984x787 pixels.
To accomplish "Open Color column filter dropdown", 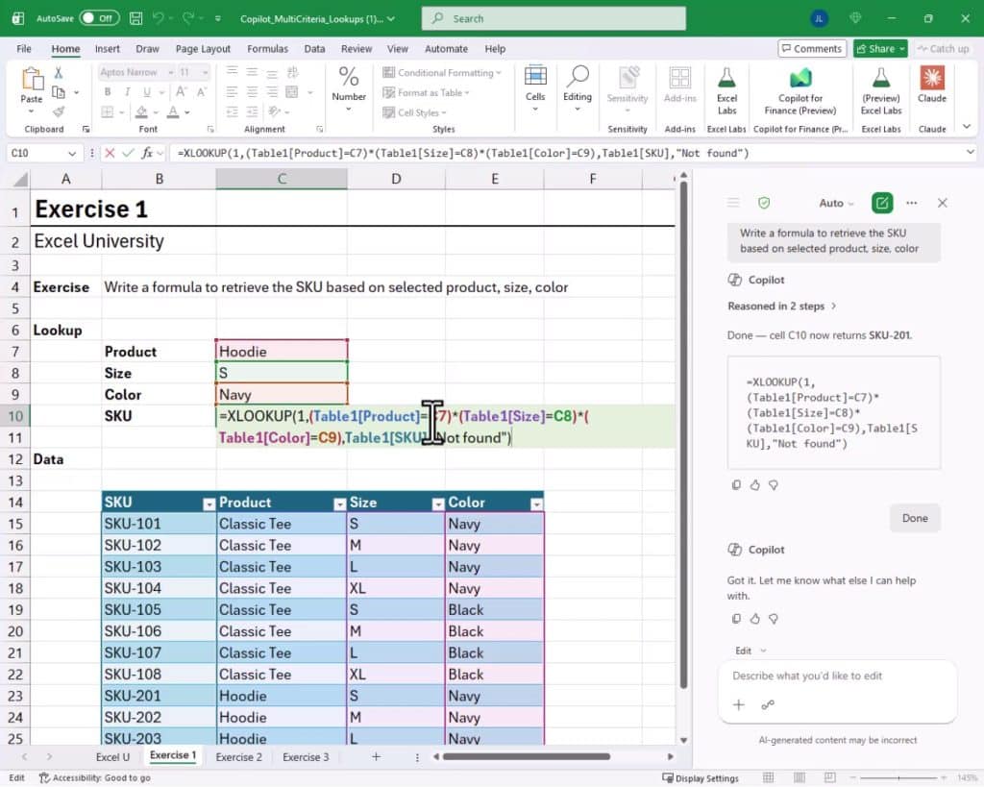I will tap(536, 504).
